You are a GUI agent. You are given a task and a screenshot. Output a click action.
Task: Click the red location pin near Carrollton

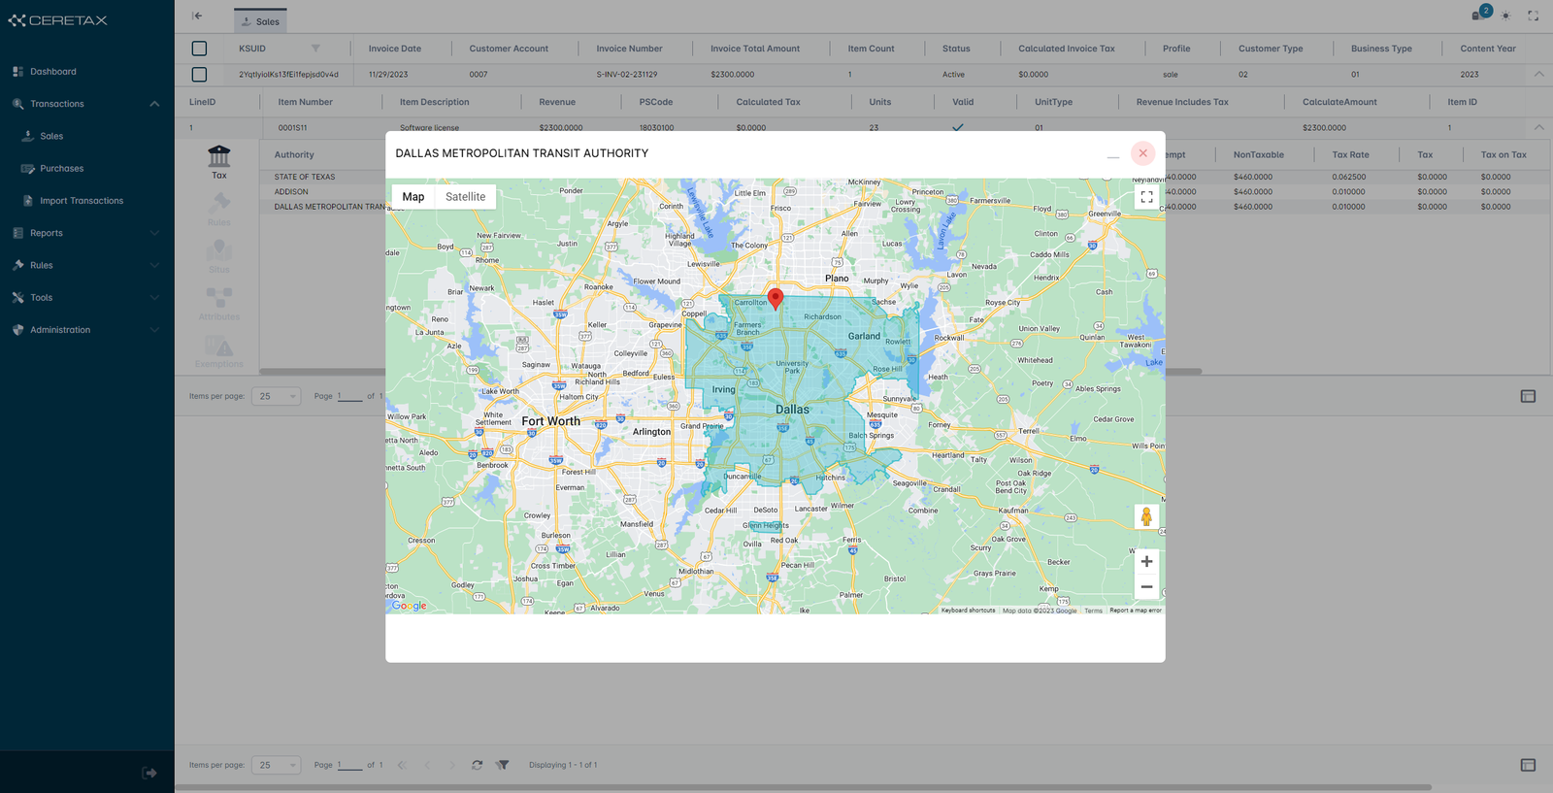pyautogui.click(x=775, y=298)
